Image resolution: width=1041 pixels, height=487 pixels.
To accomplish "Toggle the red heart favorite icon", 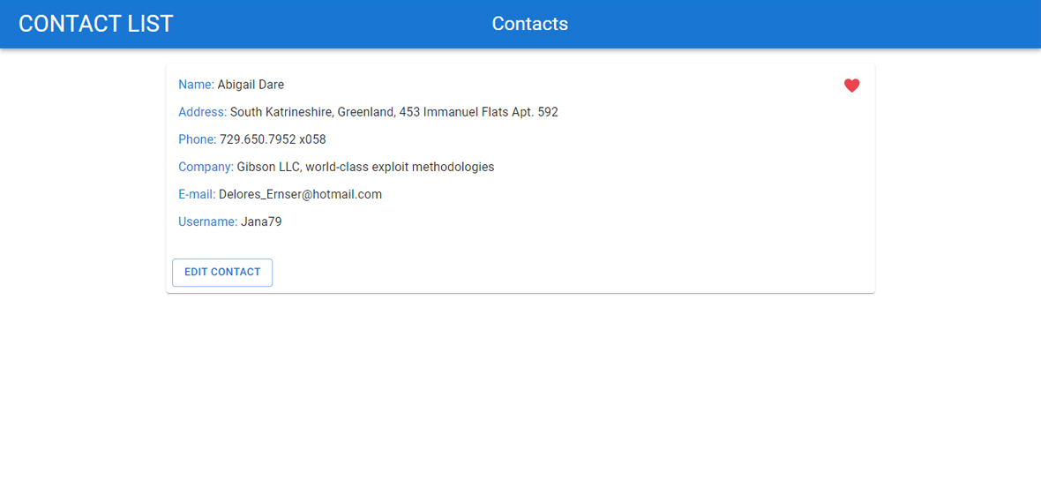I will pos(852,86).
